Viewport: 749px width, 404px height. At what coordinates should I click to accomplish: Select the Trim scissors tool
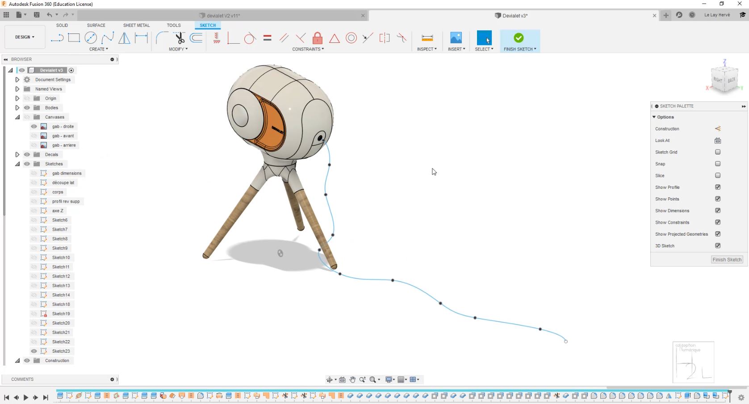[x=180, y=38]
